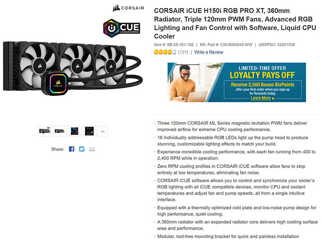This screenshot has width=322, height=241.
Task: Share product on Facebook
Action: pos(72,149)
